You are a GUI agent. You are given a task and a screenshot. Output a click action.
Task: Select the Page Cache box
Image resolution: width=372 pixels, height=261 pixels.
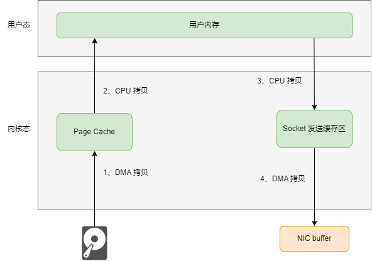[94, 132]
